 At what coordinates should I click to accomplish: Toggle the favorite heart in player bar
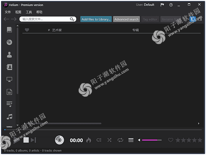(x=171, y=140)
